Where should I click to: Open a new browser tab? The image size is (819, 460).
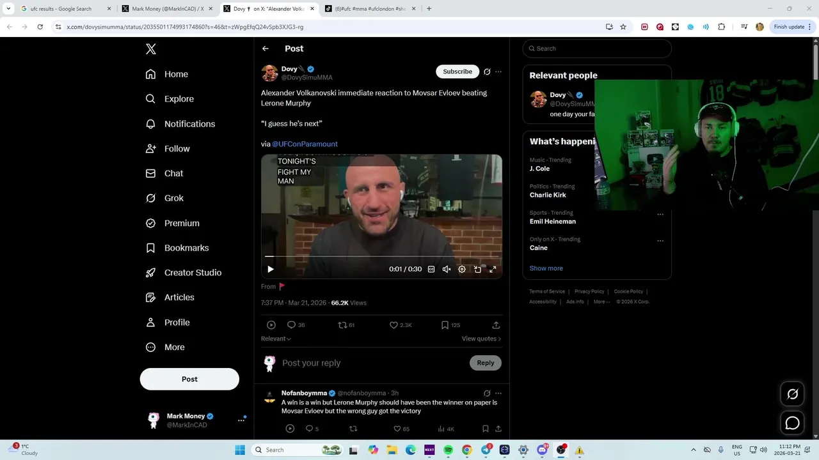[429, 9]
